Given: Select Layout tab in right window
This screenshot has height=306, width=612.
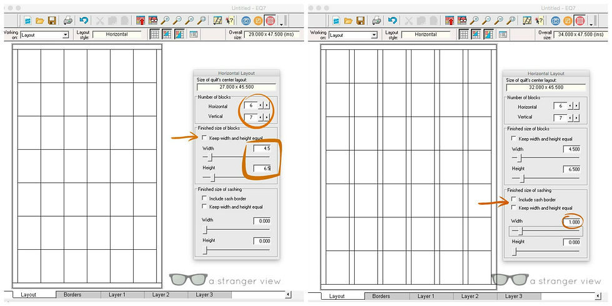Looking at the screenshot, I should pos(337,296).
